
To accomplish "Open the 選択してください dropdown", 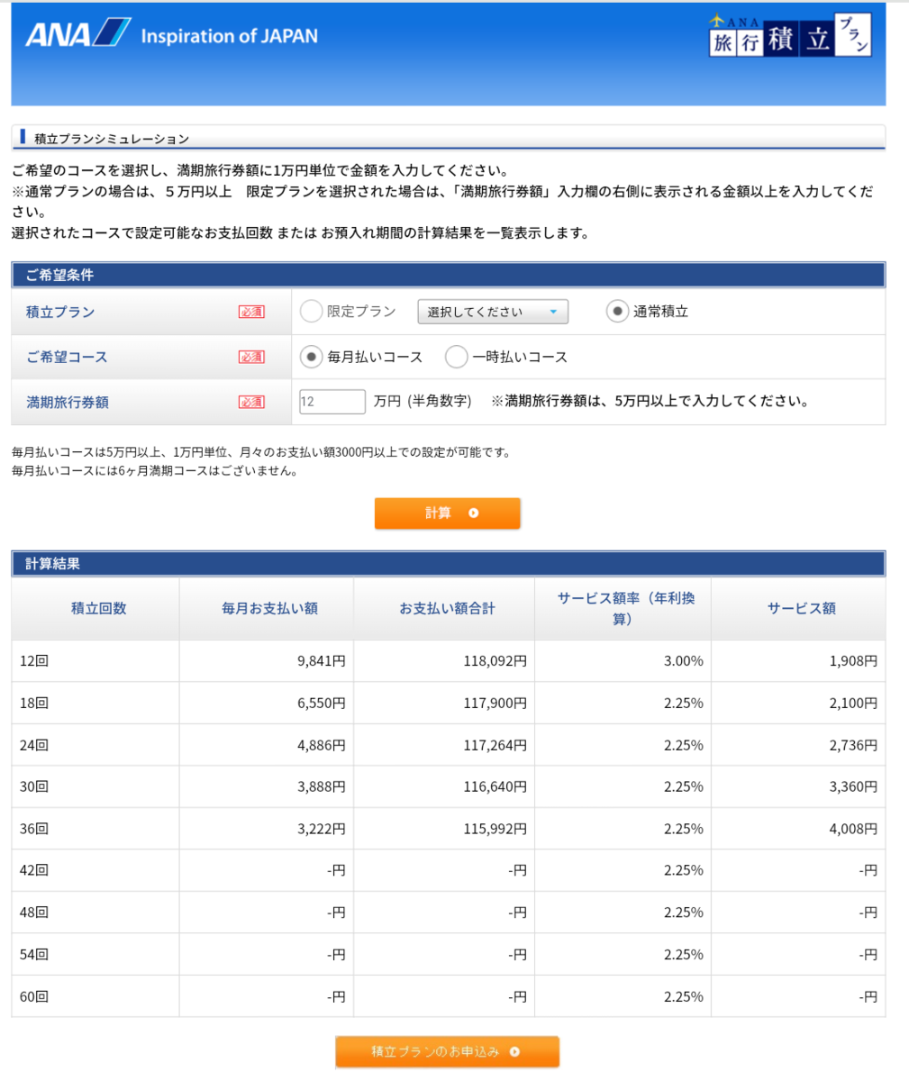I will coord(492,311).
